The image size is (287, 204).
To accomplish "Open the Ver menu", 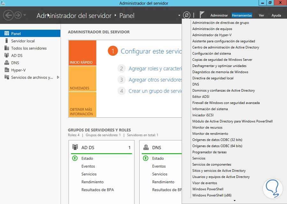I will (261, 16).
